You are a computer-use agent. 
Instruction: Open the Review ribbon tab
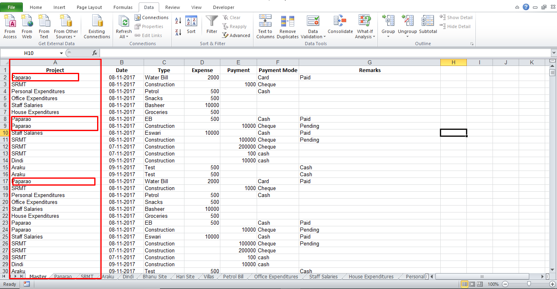pos(173,7)
